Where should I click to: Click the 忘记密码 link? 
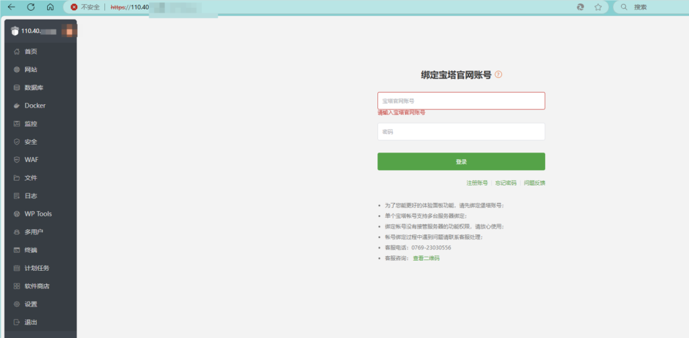(506, 183)
